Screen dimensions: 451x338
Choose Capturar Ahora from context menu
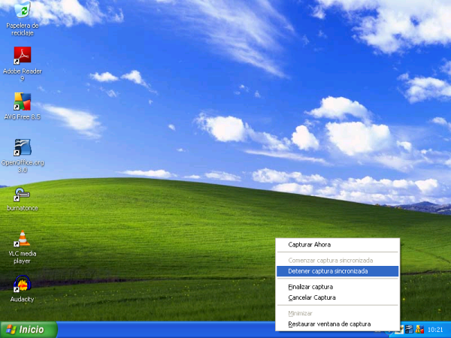click(309, 244)
